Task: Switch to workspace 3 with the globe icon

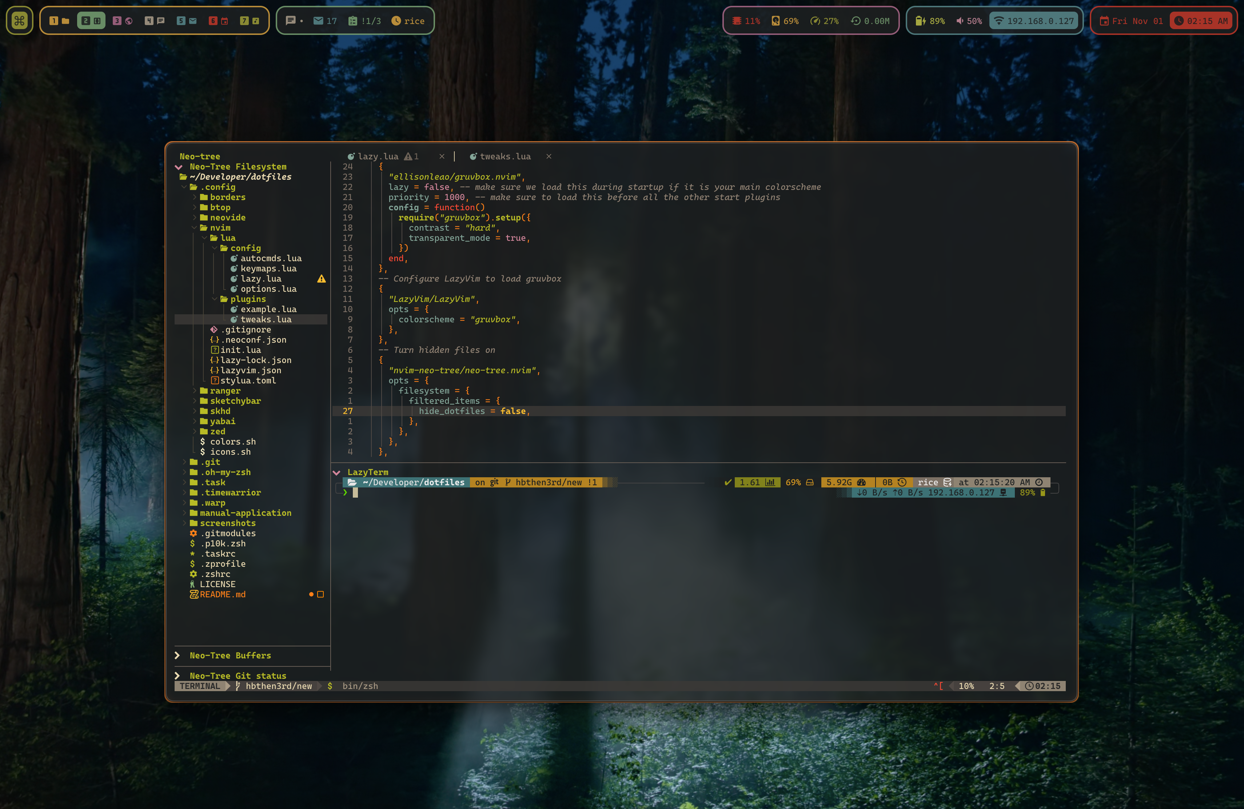Action: click(x=123, y=21)
